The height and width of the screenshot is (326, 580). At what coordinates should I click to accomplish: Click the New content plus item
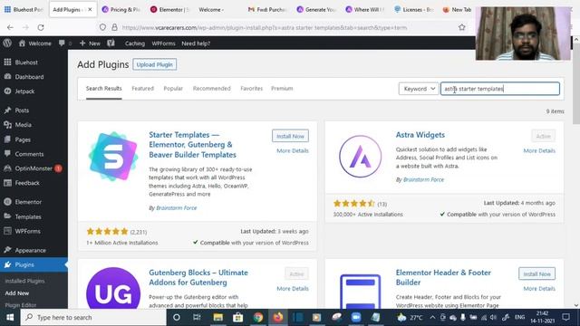[x=90, y=43]
